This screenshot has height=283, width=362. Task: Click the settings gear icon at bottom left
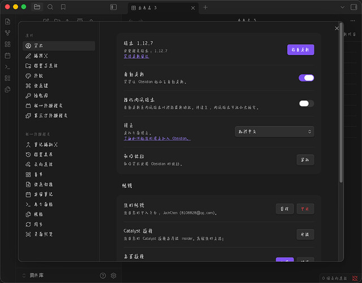click(x=113, y=276)
